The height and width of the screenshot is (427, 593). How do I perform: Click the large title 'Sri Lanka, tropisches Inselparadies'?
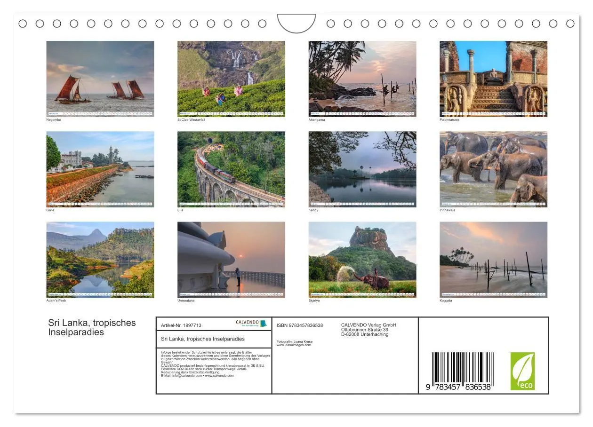click(x=92, y=327)
